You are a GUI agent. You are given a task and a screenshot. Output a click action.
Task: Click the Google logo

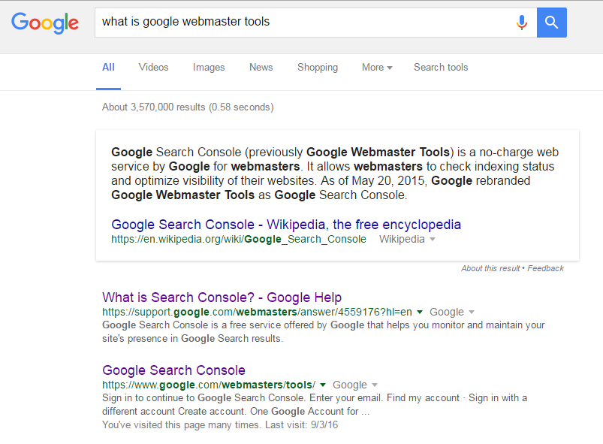click(45, 22)
